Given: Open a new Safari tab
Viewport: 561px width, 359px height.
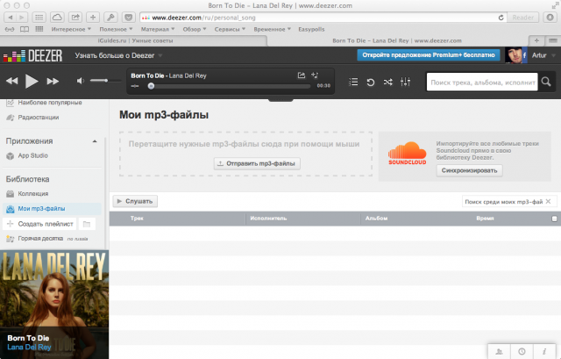Looking at the screenshot, I should click(536, 41).
